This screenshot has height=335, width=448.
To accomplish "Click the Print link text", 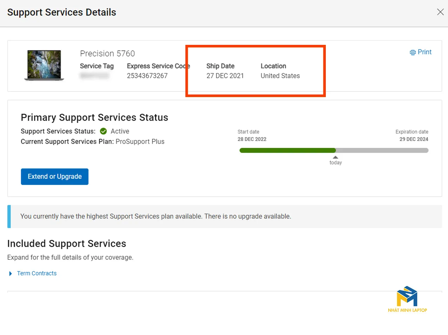I will (424, 52).
